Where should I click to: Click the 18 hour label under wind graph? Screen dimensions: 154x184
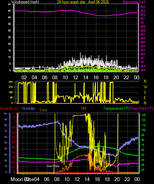(106, 78)
